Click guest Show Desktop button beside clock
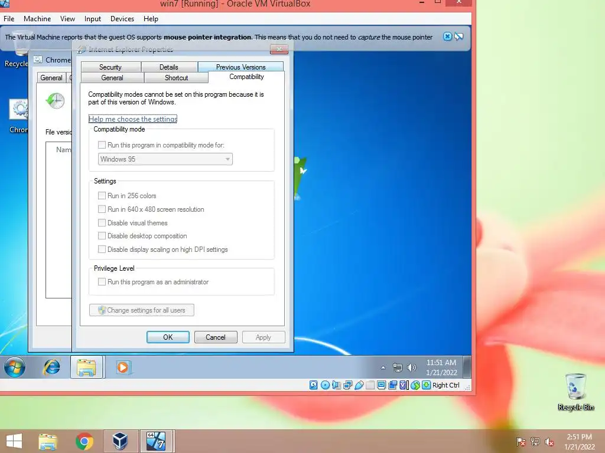The width and height of the screenshot is (605, 453). [467, 367]
